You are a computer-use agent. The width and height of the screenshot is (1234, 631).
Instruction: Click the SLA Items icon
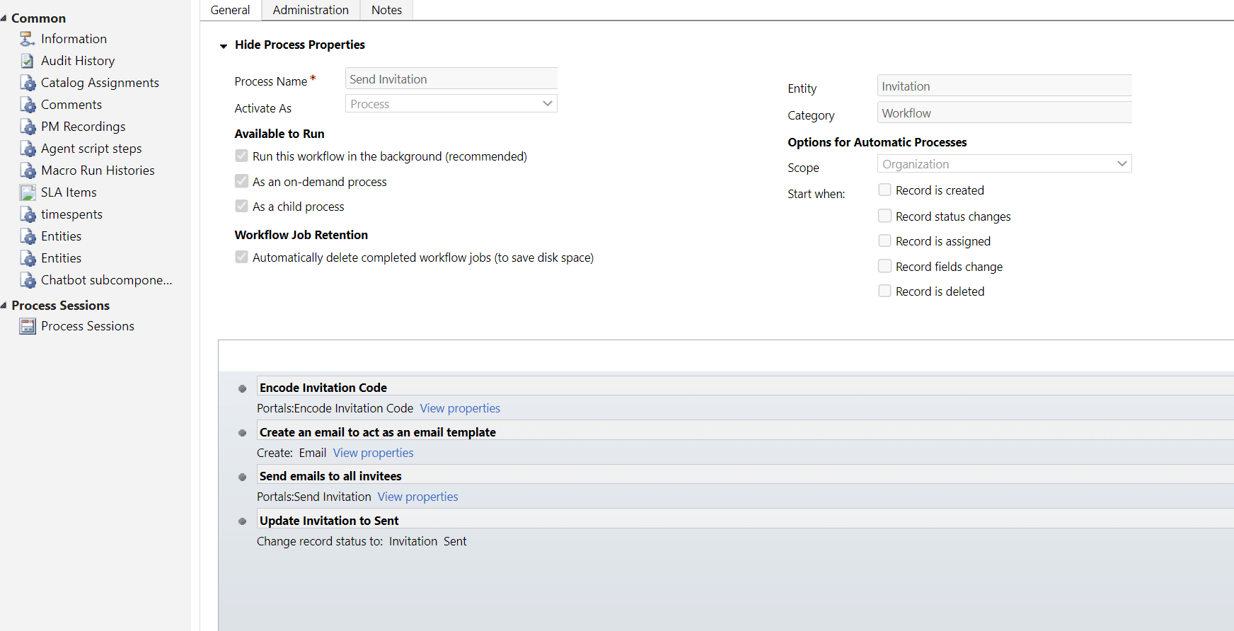28,192
